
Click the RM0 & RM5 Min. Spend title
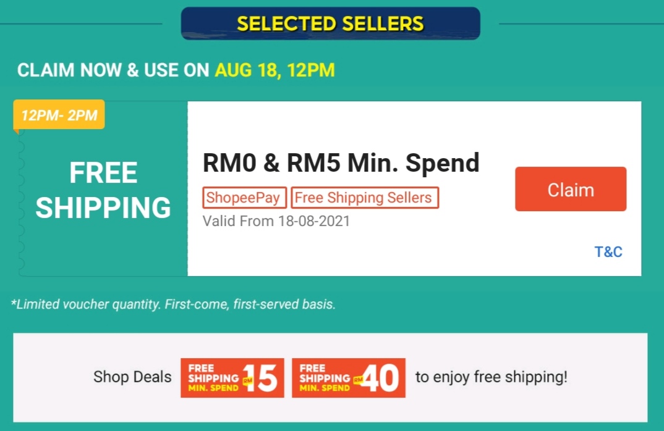pos(341,163)
